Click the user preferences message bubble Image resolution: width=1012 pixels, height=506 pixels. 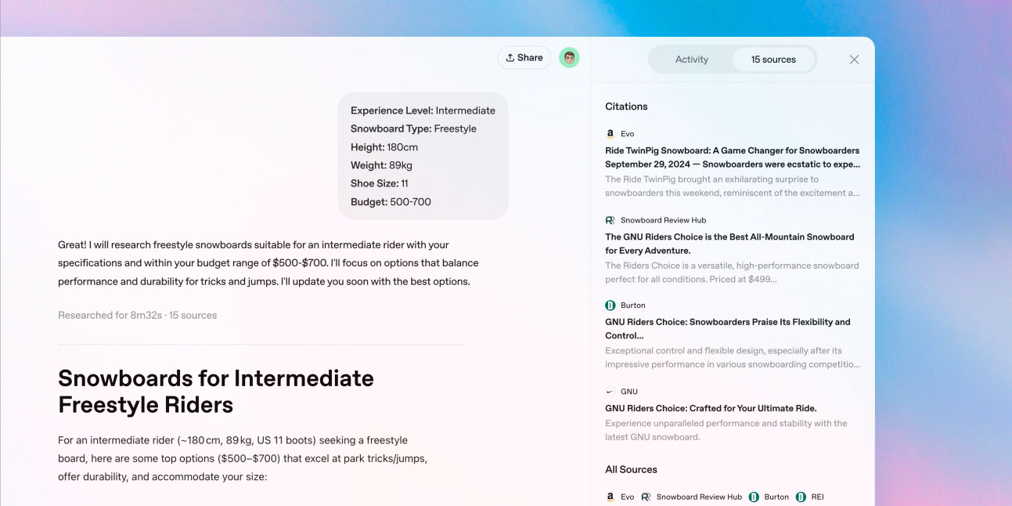pyautogui.click(x=423, y=156)
